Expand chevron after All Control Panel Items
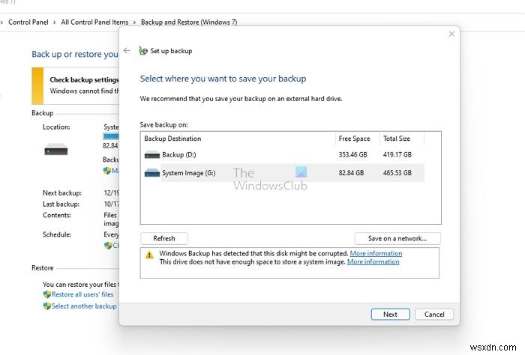Image resolution: width=525 pixels, height=355 pixels. (134, 22)
